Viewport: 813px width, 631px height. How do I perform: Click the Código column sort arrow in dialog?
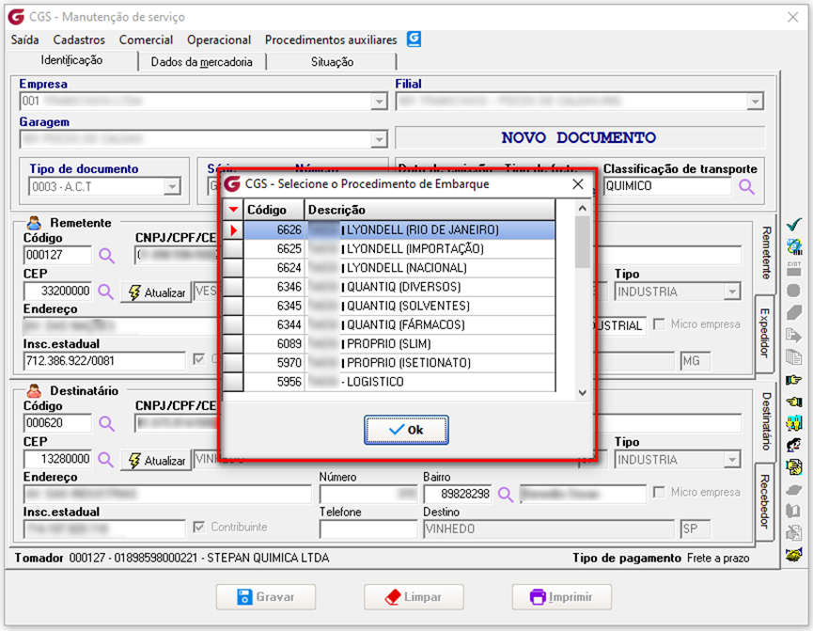pos(233,210)
